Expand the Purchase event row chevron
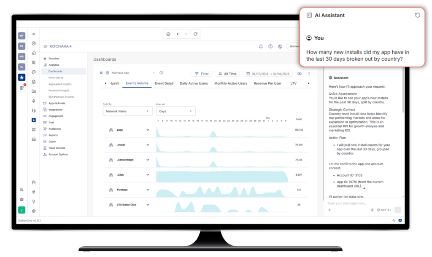432x257 pixels. tap(148, 190)
